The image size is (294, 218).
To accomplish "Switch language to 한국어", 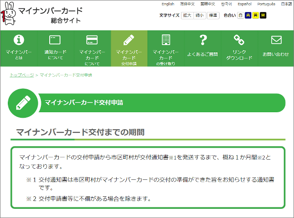I will [227, 4].
